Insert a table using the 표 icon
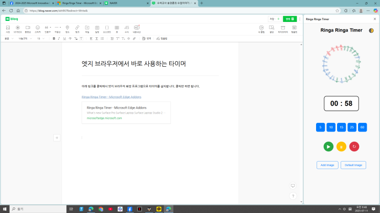 tap(117, 29)
